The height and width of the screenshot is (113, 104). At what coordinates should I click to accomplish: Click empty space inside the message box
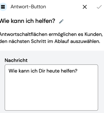click(x=51, y=92)
